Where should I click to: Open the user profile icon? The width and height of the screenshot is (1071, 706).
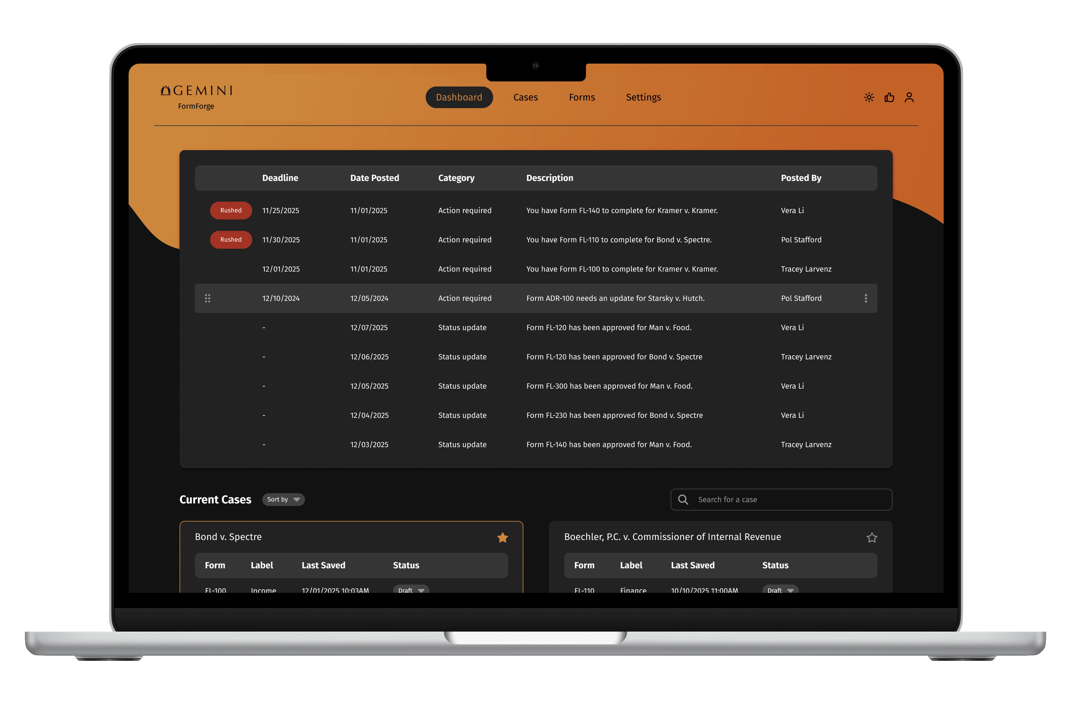click(909, 97)
